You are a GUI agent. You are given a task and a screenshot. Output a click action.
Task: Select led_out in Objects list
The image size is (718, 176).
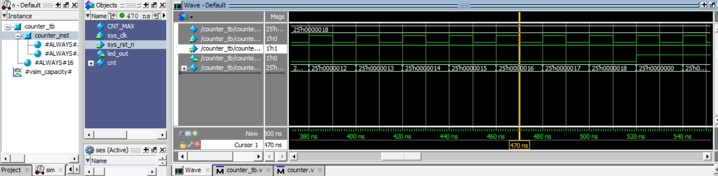[x=118, y=54]
